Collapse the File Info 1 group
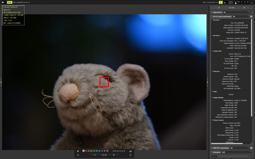This screenshot has width=255, height=159. click(x=212, y=20)
